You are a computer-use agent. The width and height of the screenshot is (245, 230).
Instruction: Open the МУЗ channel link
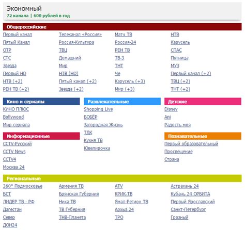(x=175, y=65)
